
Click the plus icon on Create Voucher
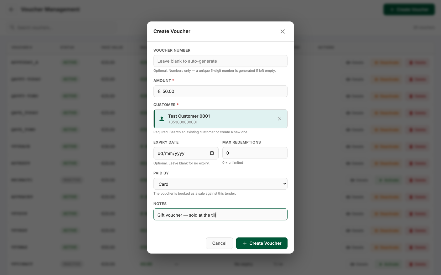pos(245,243)
